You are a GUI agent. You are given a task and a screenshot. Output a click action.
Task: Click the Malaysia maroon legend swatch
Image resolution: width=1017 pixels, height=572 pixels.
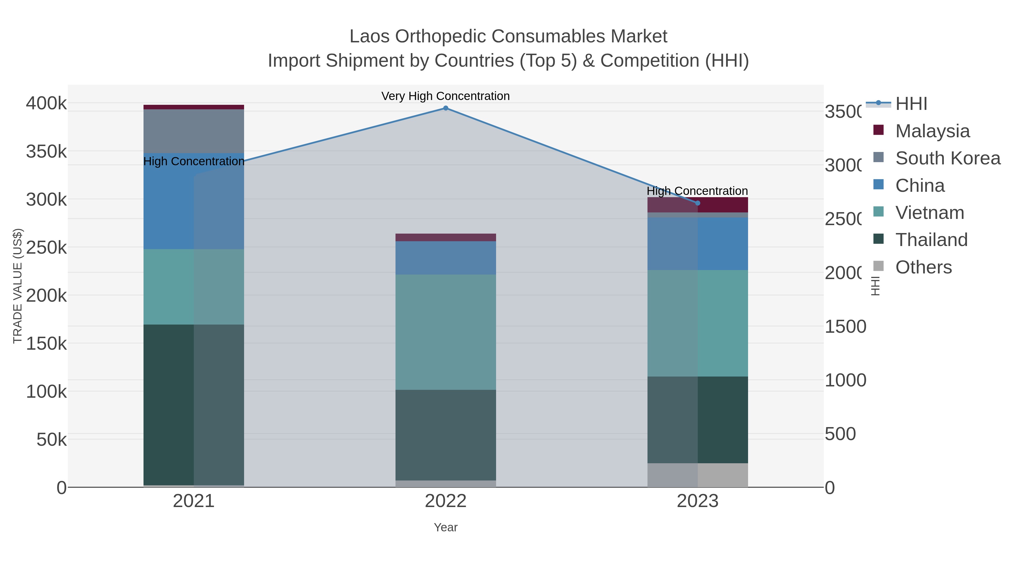pyautogui.click(x=878, y=130)
